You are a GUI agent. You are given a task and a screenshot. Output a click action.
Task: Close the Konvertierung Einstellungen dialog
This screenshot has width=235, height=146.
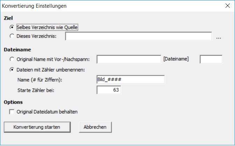(226, 6)
